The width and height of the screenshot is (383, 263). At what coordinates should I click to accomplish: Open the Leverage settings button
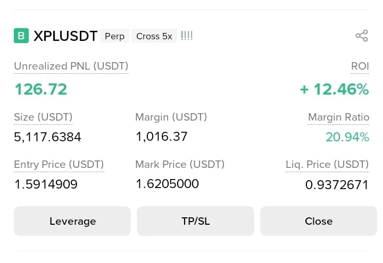[x=72, y=221]
